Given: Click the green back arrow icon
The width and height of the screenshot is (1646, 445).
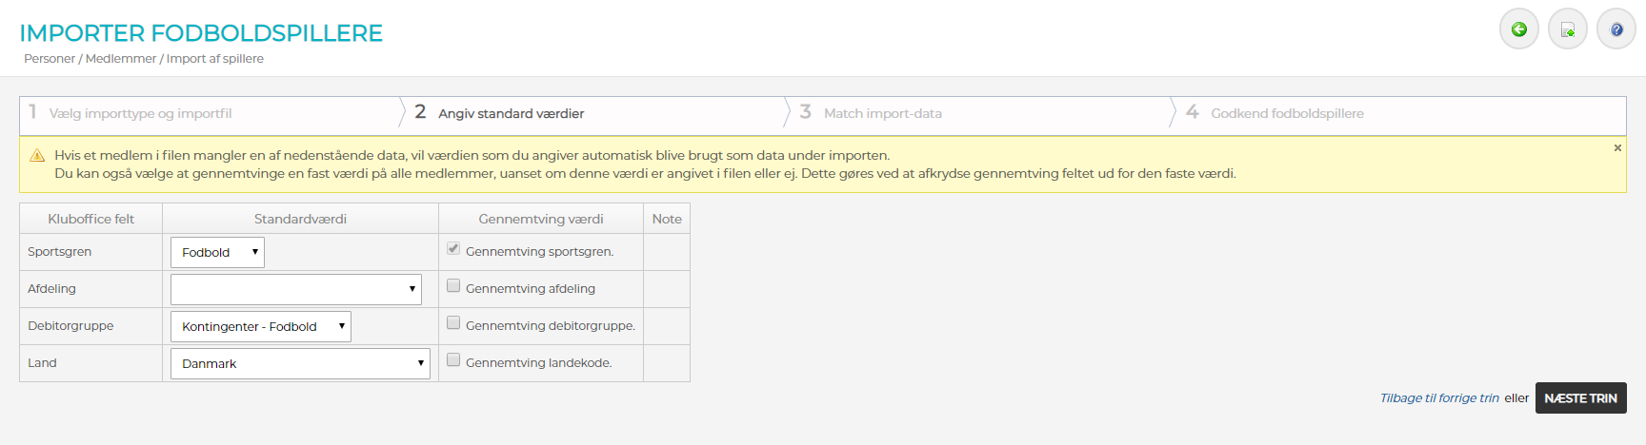Looking at the screenshot, I should (x=1519, y=29).
